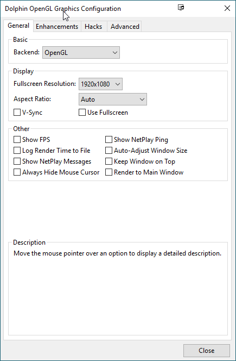Open the Hacks tab
This screenshot has width=236, height=361.
coord(93,27)
